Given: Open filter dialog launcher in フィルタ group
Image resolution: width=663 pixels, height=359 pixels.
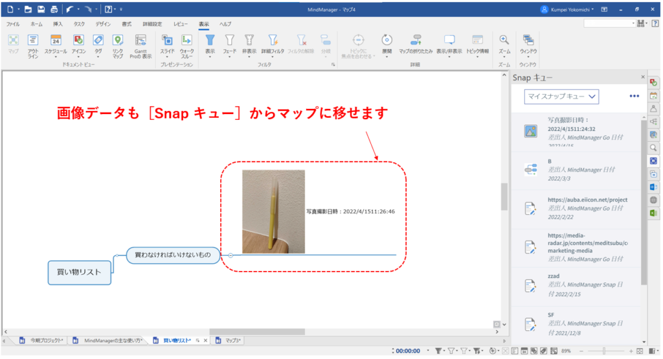Looking at the screenshot, I should coord(333,65).
